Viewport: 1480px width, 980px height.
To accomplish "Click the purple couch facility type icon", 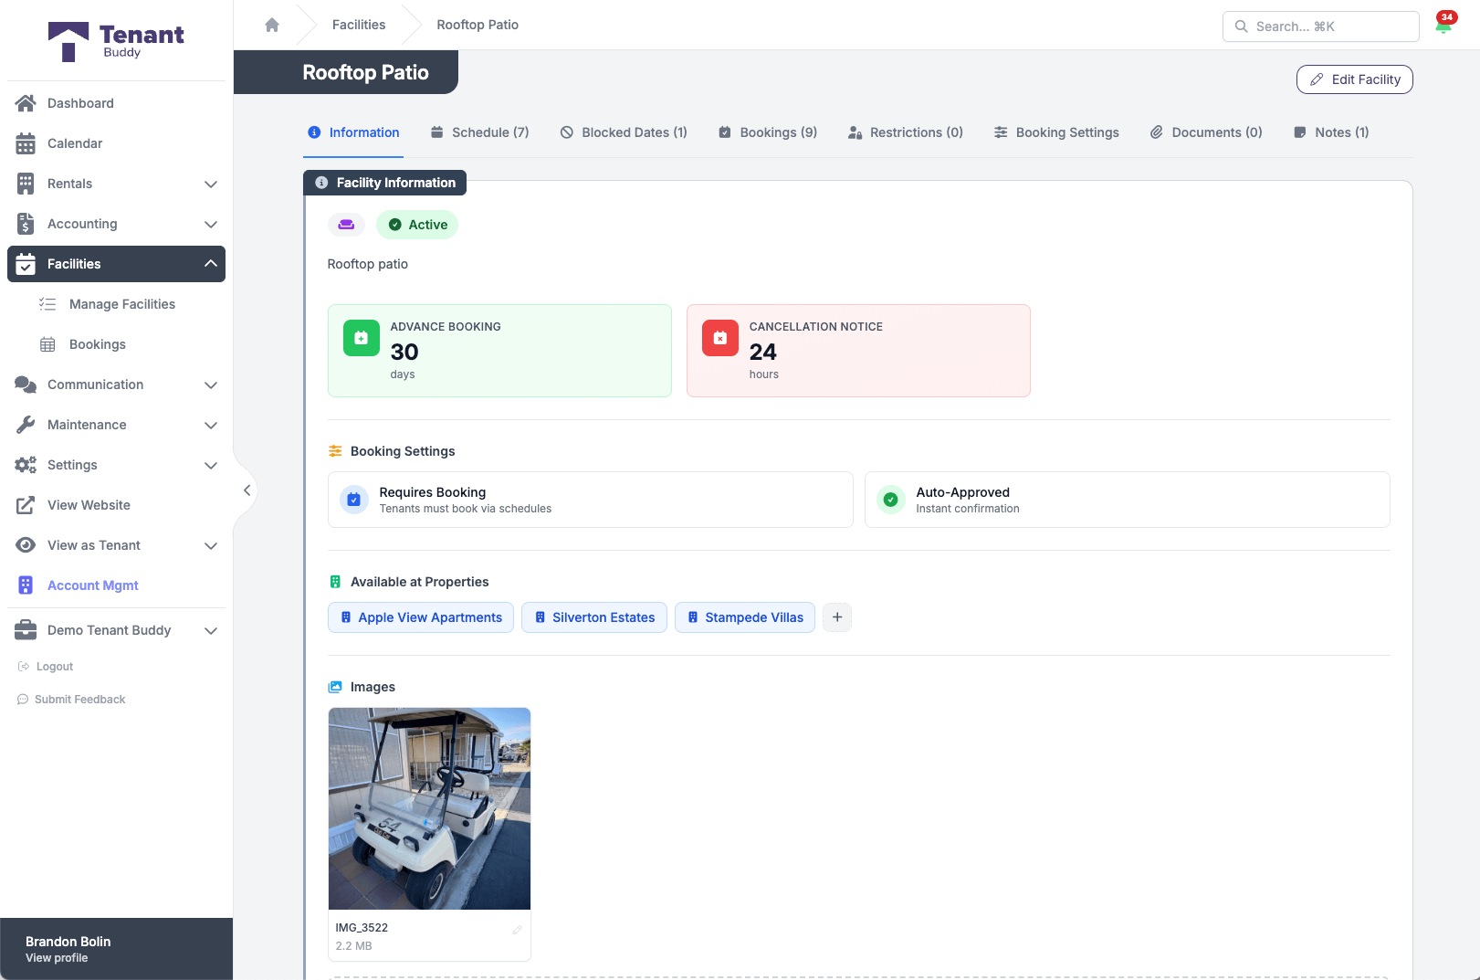I will point(346,225).
